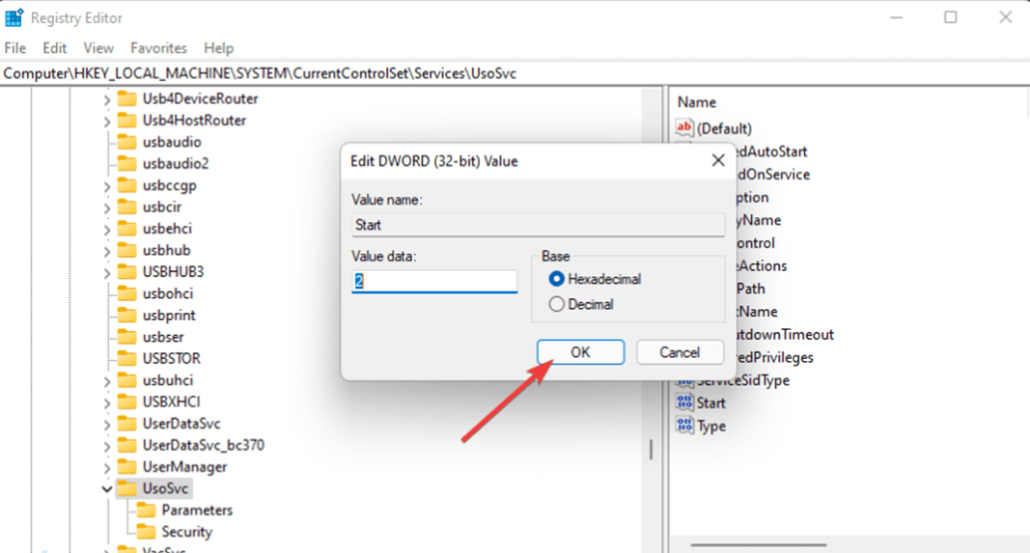The width and height of the screenshot is (1030, 553).
Task: Expand the usbcir key
Action: (x=106, y=208)
